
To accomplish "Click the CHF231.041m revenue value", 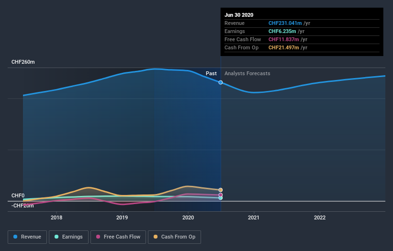I will pos(285,23).
